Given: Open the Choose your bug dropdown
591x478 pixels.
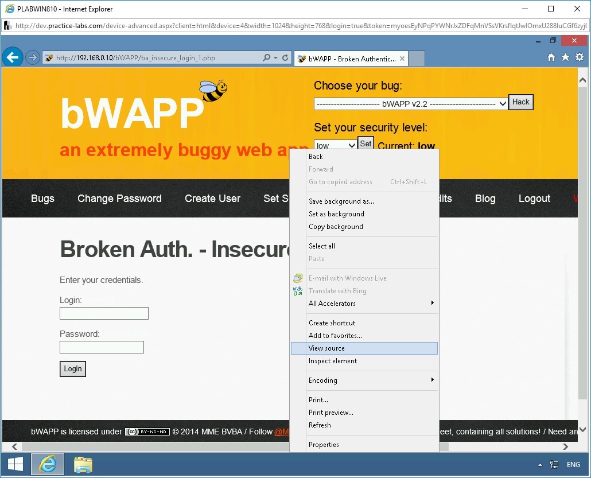Looking at the screenshot, I should tap(409, 104).
